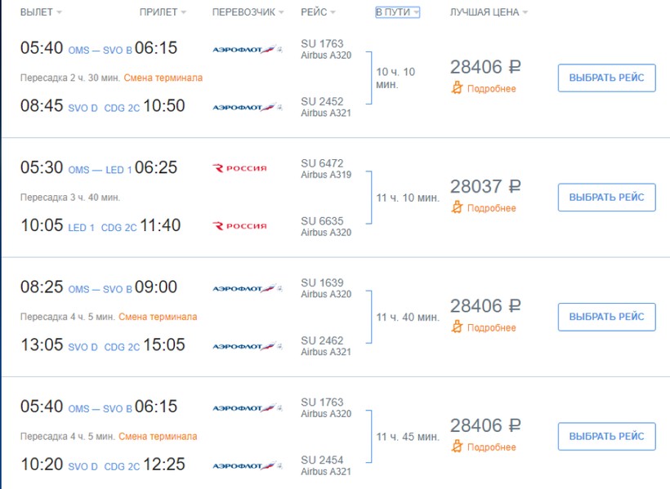Screen dimensions: 670x489
Task: Select the 11 ч. 40 мин. flight
Action: 606,317
